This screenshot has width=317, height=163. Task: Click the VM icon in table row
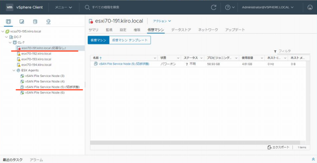[x=96, y=64]
